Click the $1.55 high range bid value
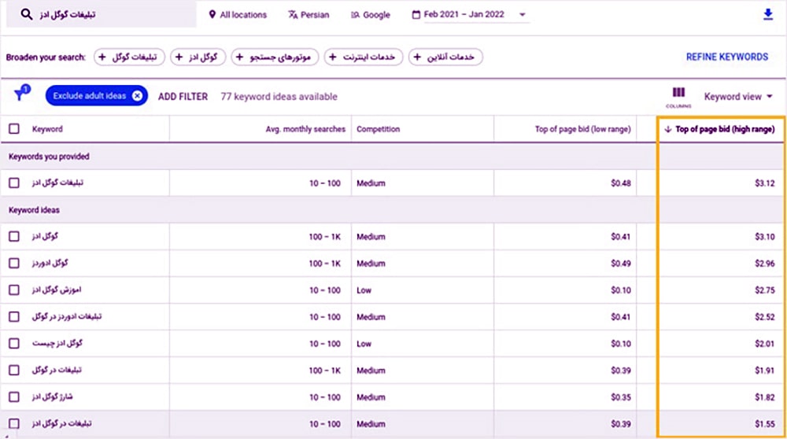The height and width of the screenshot is (439, 787). point(764,424)
